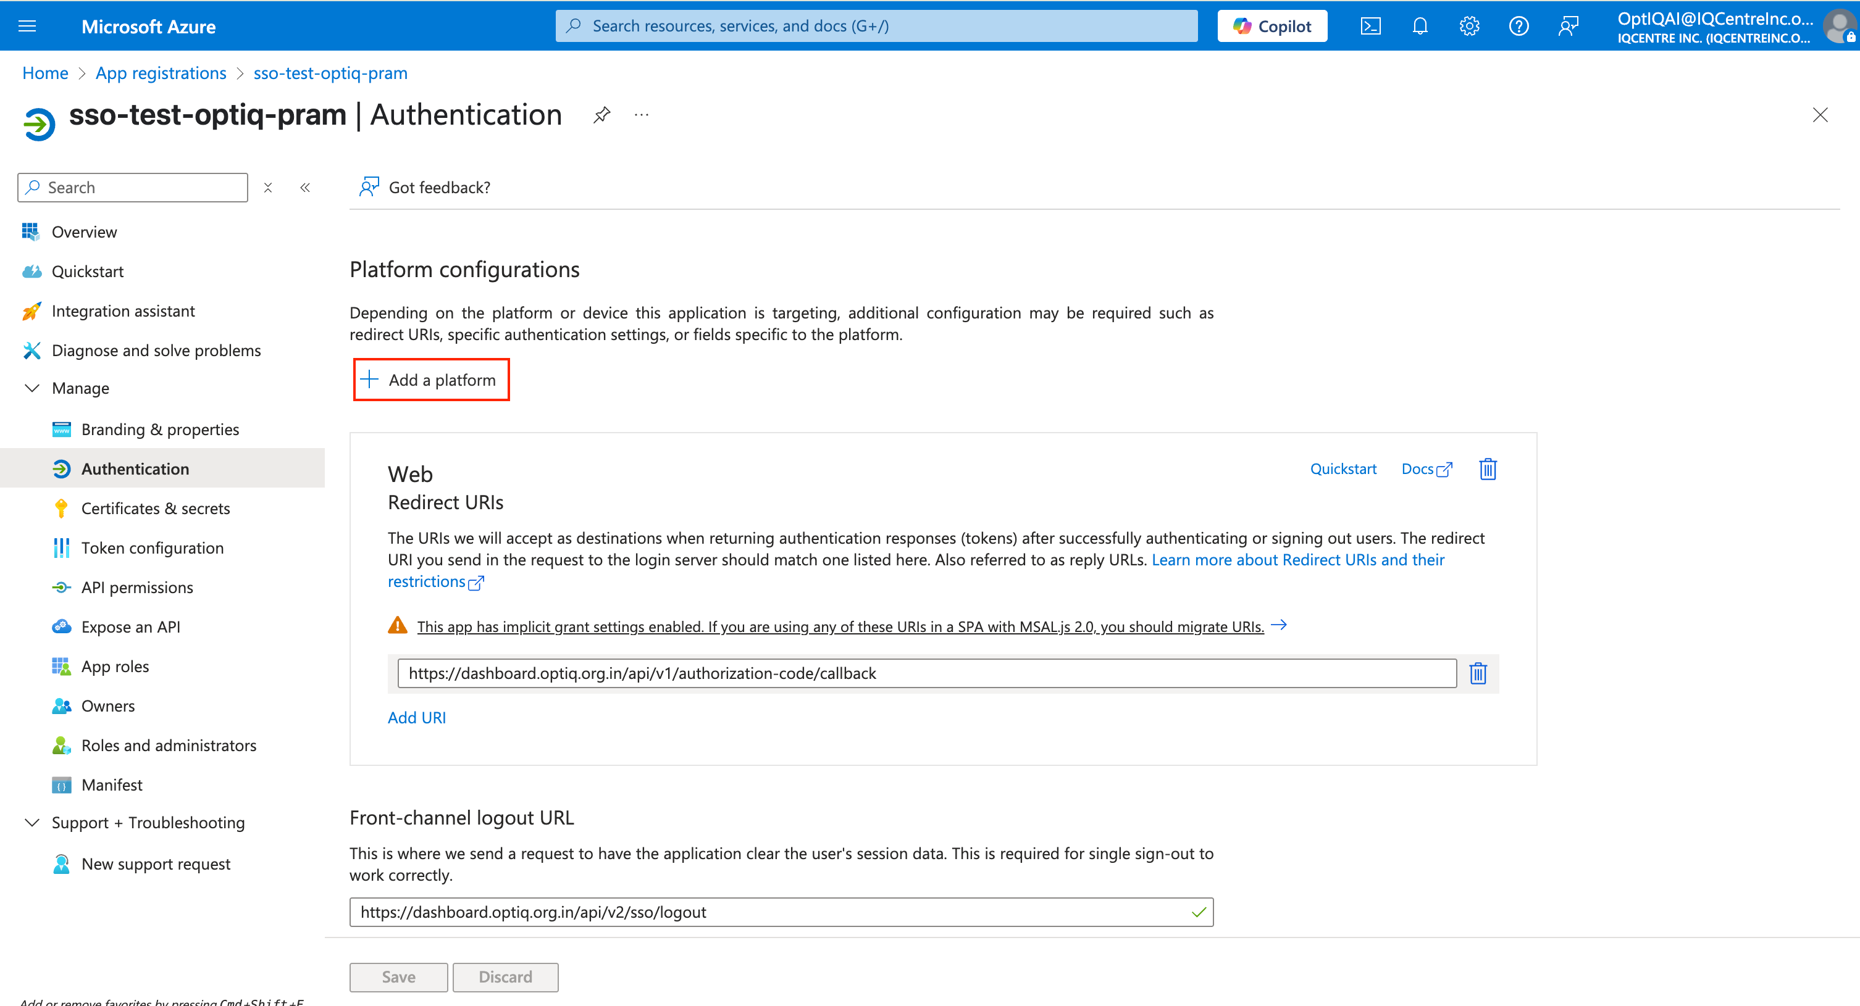Click Add a platform
The height and width of the screenshot is (1006, 1860).
431,380
